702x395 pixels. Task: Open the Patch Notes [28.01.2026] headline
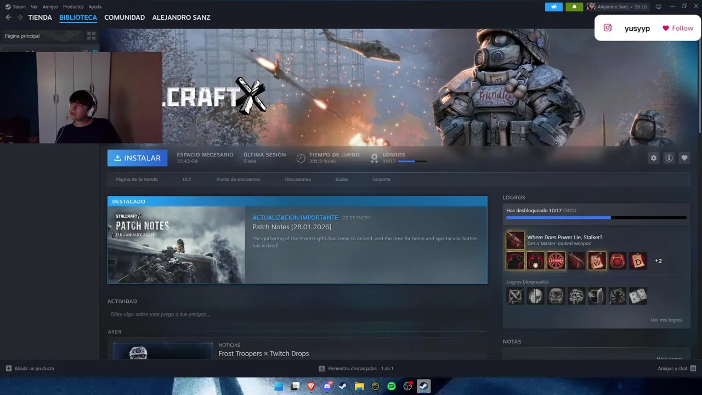click(292, 227)
